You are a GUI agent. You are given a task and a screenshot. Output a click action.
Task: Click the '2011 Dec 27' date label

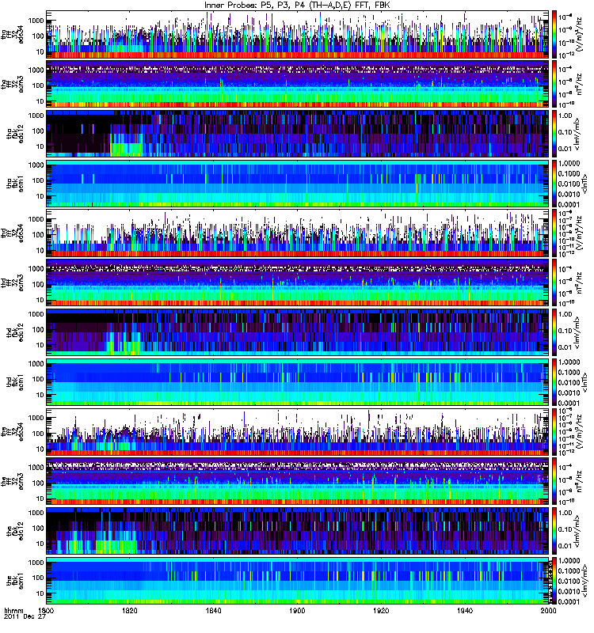click(x=25, y=617)
